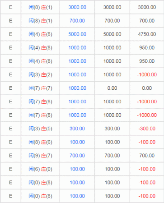Select the 闲(7) 庄(7) tie result cell
164x203 pixels.
[40, 88]
